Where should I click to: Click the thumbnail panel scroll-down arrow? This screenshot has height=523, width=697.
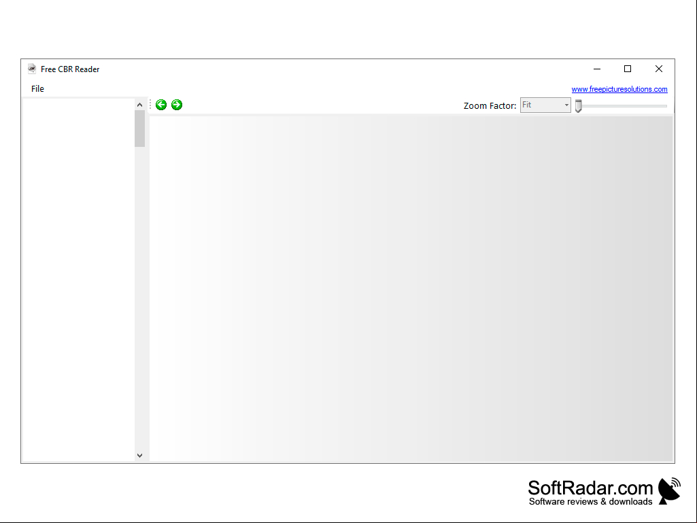(x=139, y=456)
